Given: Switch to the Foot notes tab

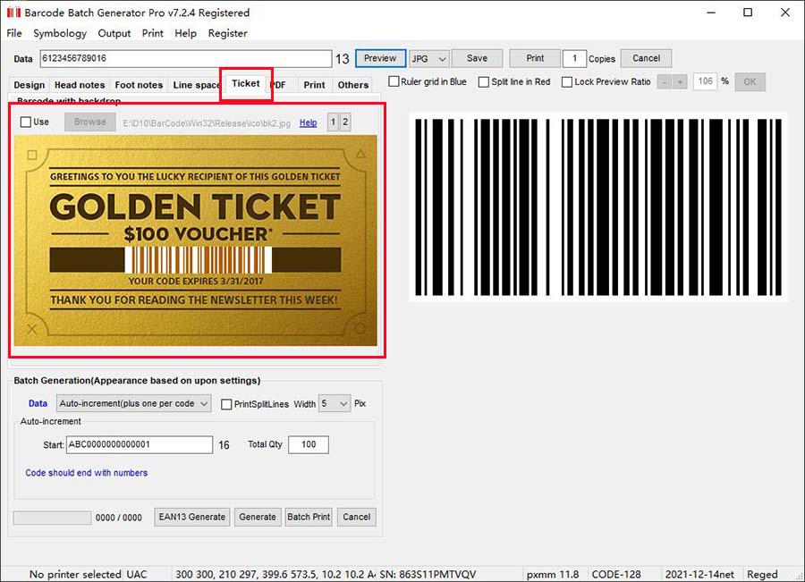Looking at the screenshot, I should 139,85.
